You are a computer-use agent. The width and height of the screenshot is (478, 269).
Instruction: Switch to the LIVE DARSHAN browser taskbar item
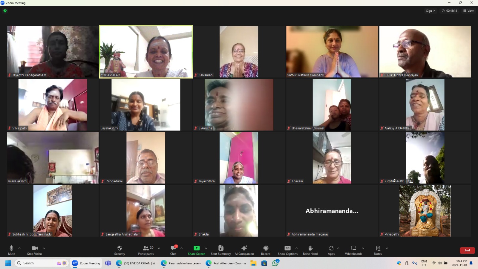point(137,263)
